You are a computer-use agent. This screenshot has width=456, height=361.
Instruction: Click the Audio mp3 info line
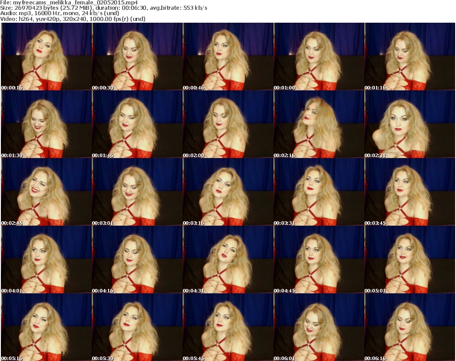point(60,13)
